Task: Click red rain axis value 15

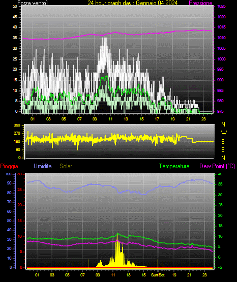Action: tap(20, 221)
